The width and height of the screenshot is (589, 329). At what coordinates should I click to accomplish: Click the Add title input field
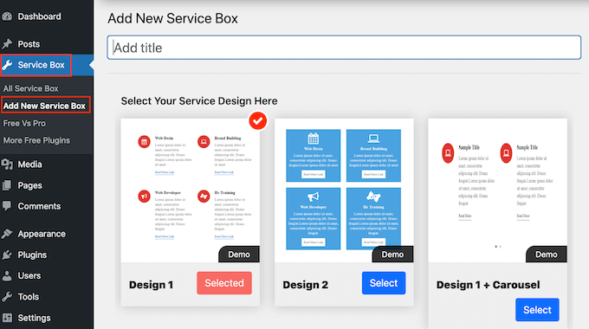click(344, 48)
